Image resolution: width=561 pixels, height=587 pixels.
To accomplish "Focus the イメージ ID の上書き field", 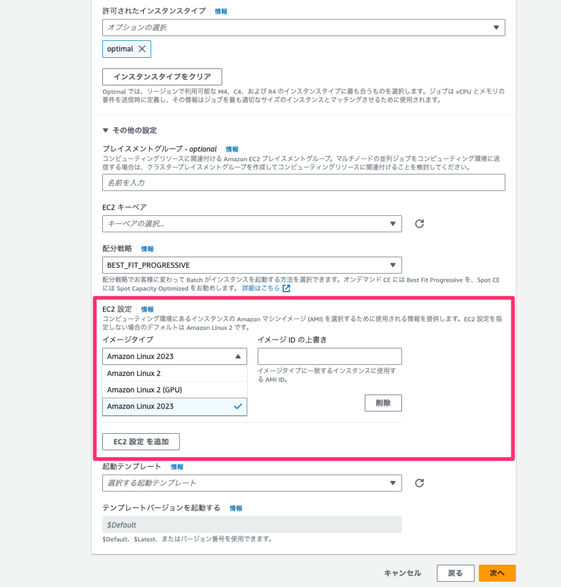I will tap(330, 357).
